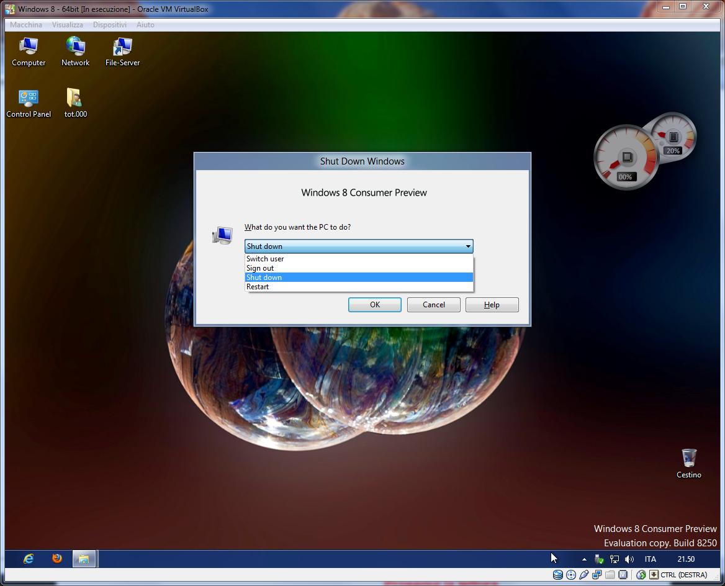Click the Safely Remove Hardware tray icon

point(599,559)
